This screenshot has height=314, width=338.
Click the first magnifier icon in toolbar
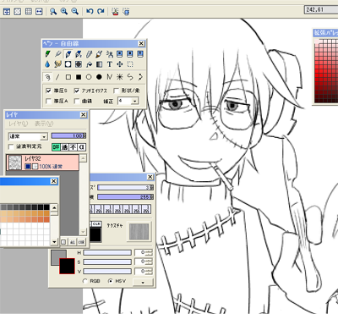point(53,11)
